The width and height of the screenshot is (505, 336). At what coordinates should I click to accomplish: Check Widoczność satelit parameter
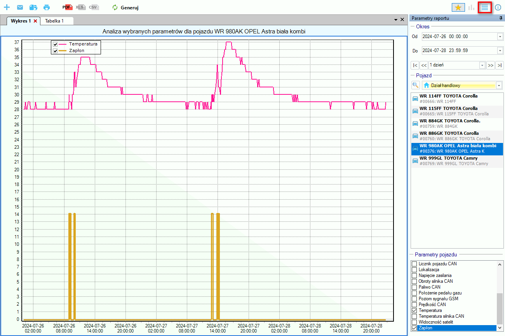pyautogui.click(x=414, y=322)
